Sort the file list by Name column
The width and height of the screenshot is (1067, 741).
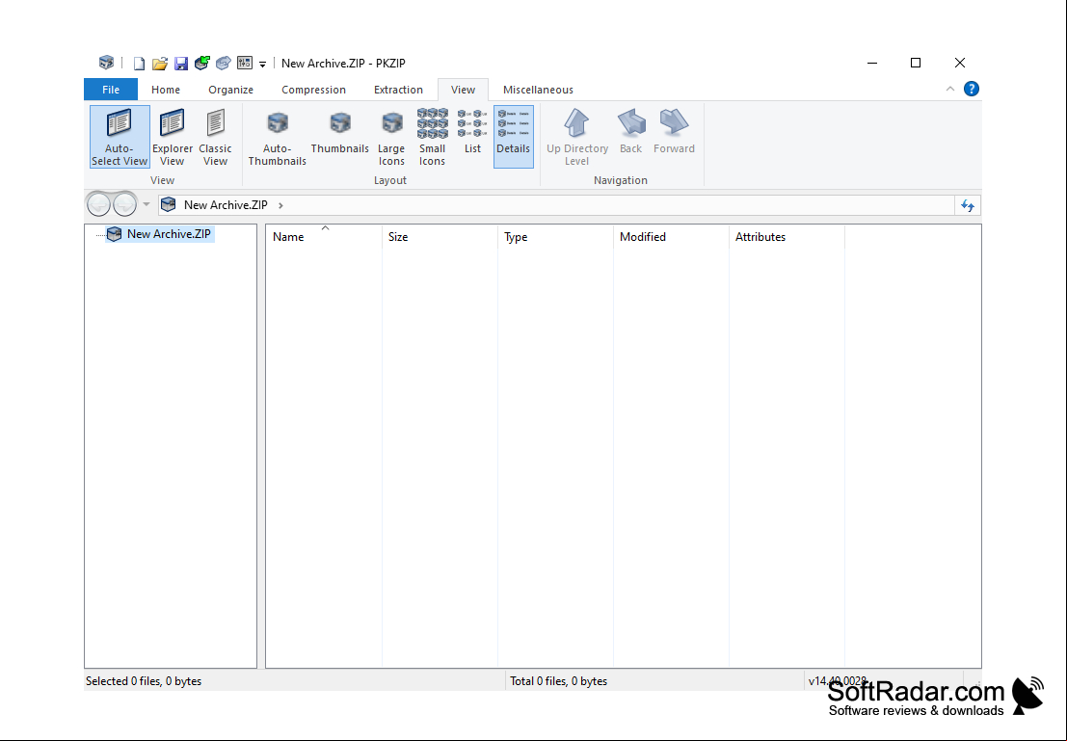(x=324, y=237)
